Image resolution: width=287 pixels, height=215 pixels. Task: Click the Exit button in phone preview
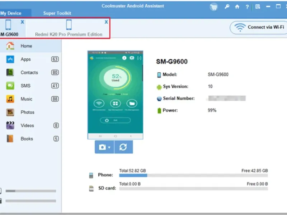tap(115, 120)
